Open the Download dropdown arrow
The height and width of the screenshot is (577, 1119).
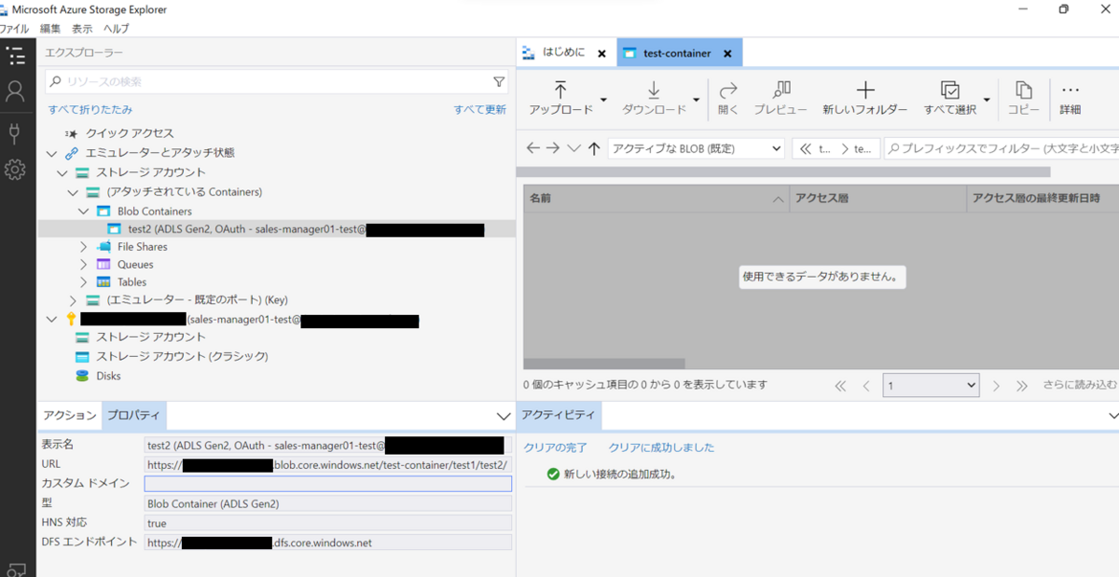[697, 100]
